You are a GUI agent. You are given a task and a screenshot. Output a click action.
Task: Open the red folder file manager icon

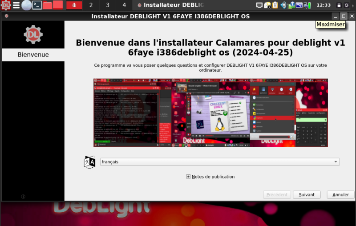(x=48, y=5)
